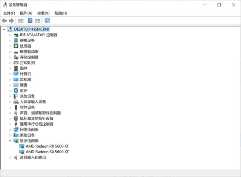Expand the IDE ATA/ATAPI 控制器 node
241x177 pixels.
[x=10, y=35]
